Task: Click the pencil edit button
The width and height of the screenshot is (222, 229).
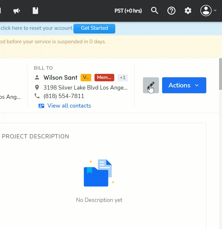Action: tap(151, 85)
